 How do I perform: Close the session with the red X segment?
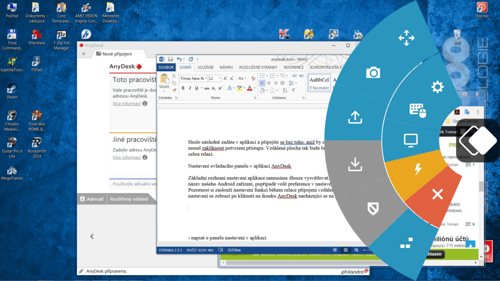437,194
